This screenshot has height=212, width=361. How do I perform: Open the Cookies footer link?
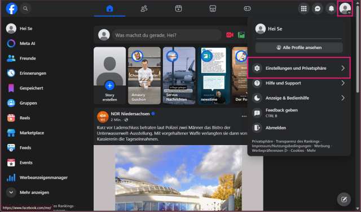tap(297, 151)
